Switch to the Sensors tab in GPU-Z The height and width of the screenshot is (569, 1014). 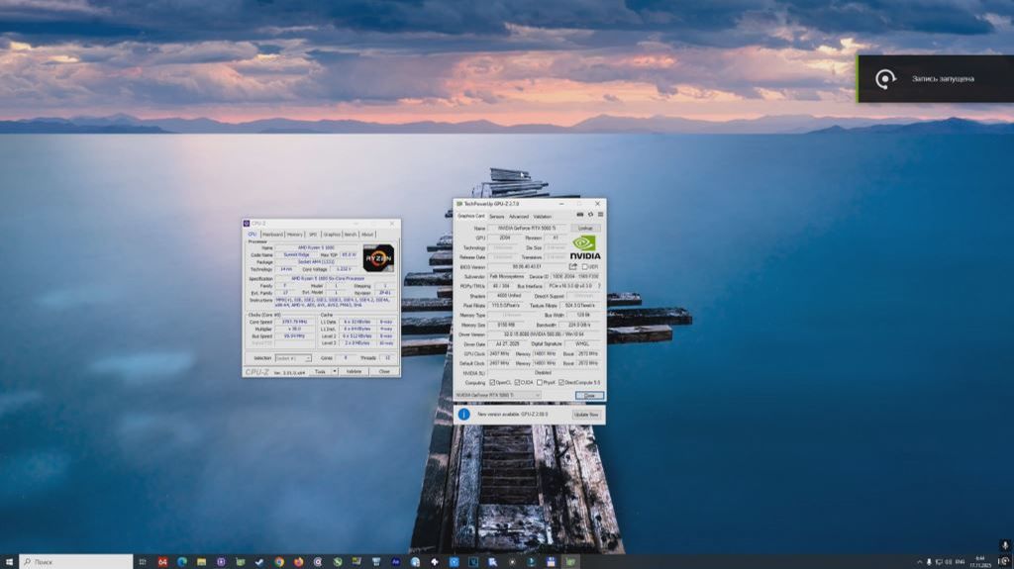[497, 217]
